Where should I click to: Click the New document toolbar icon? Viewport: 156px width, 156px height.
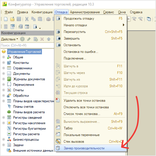point(6,19)
